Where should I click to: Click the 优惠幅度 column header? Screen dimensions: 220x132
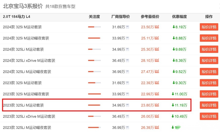tap(179, 17)
